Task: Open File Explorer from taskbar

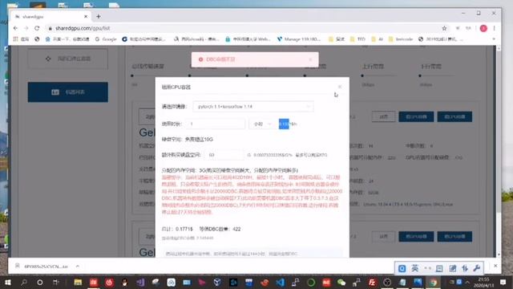Action: click(78, 282)
